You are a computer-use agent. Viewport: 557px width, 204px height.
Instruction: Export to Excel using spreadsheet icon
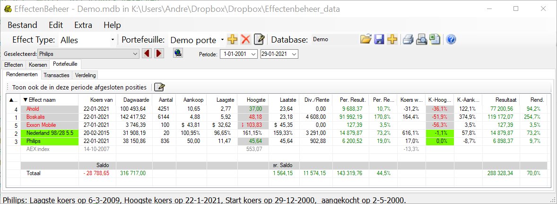(435, 40)
